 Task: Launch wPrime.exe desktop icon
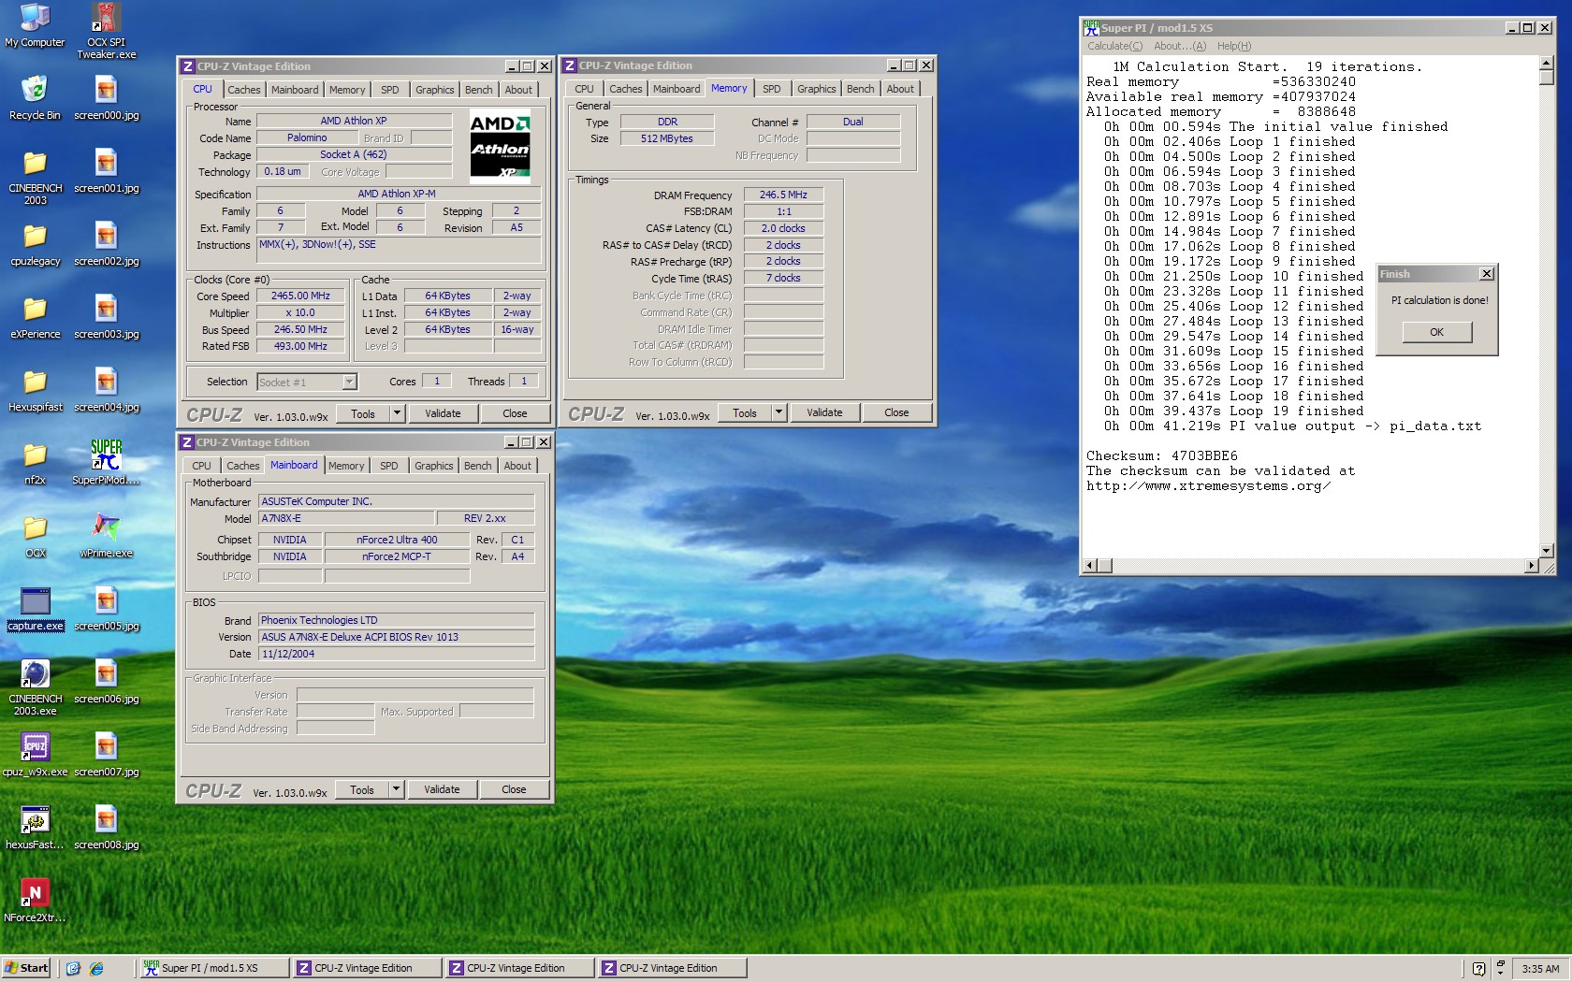[x=107, y=536]
